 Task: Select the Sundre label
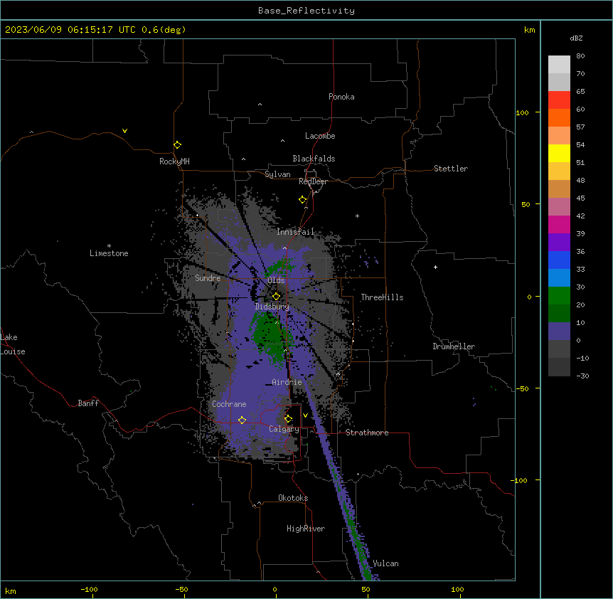208,278
